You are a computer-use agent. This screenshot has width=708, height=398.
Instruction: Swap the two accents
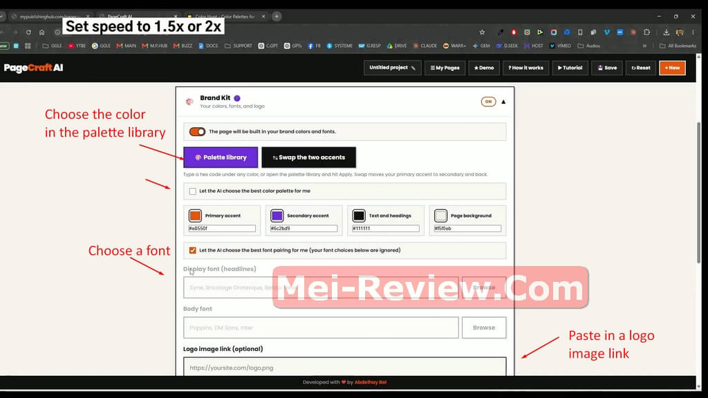pos(308,158)
